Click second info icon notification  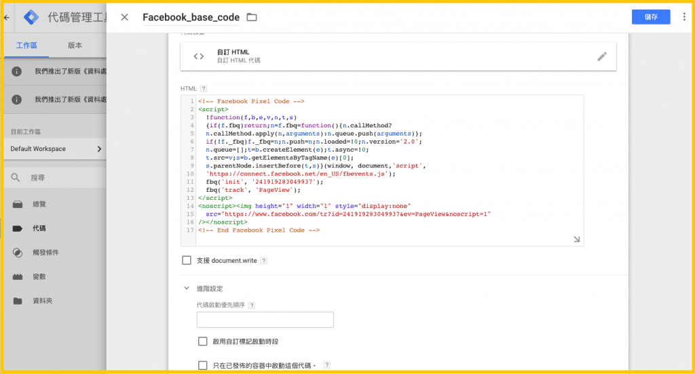[x=16, y=100]
